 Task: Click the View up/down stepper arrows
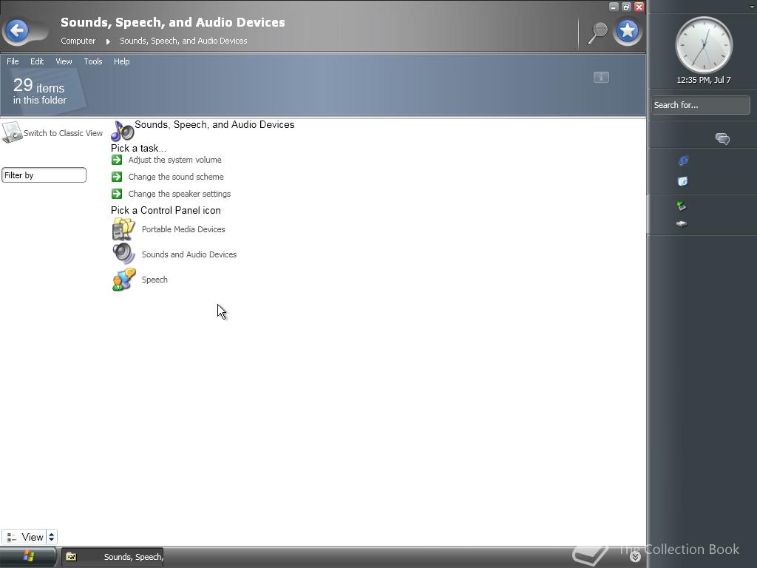[x=51, y=537]
